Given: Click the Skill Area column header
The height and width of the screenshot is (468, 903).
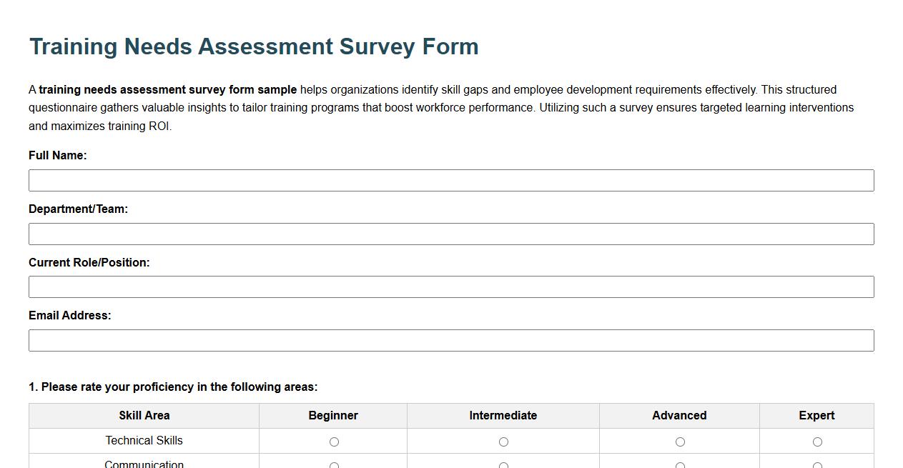Looking at the screenshot, I should point(144,415).
